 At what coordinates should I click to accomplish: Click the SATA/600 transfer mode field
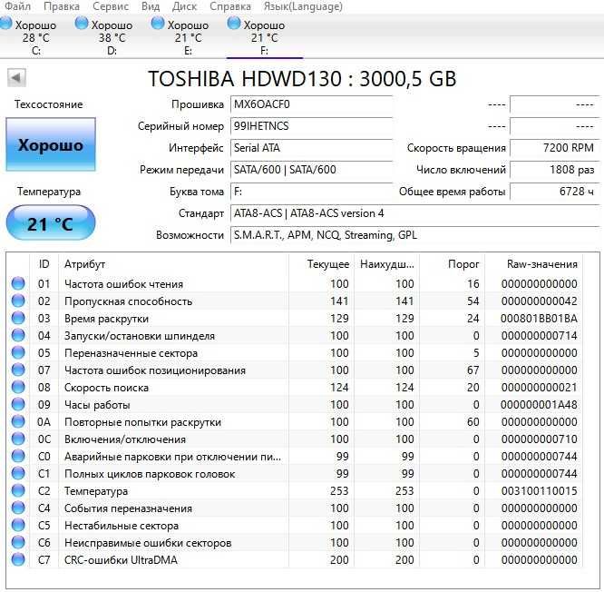311,170
